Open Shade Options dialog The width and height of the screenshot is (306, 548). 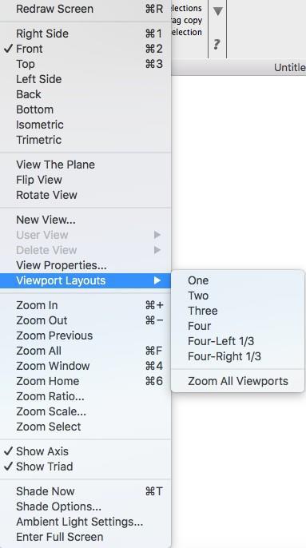pos(85,506)
